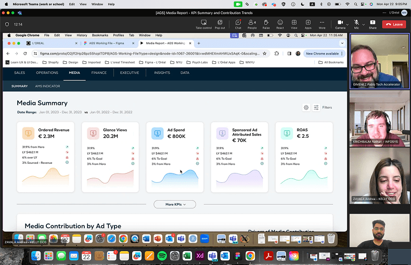Go back in shared Chrome window
The image size is (411, 265).
click(x=8, y=54)
